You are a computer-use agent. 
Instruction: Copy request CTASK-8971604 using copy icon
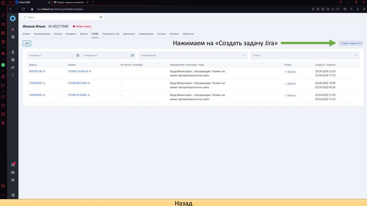coord(89,83)
